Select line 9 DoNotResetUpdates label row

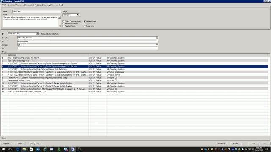tap(134, 81)
